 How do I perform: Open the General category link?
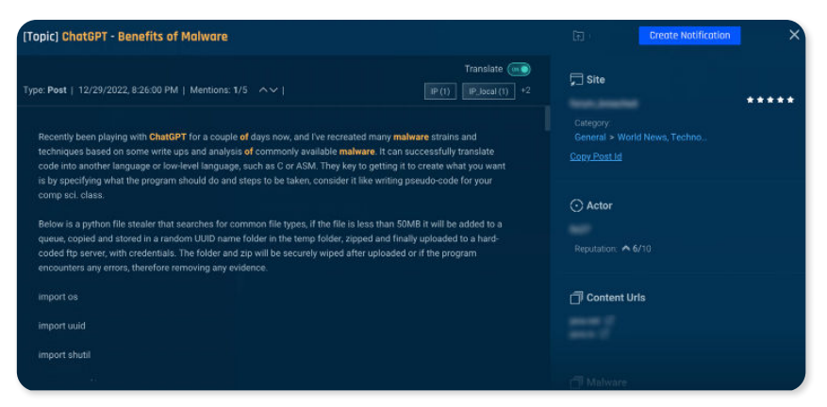[589, 137]
